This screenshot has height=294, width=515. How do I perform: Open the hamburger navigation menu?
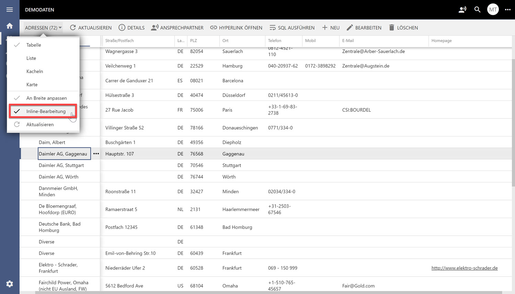point(10,10)
